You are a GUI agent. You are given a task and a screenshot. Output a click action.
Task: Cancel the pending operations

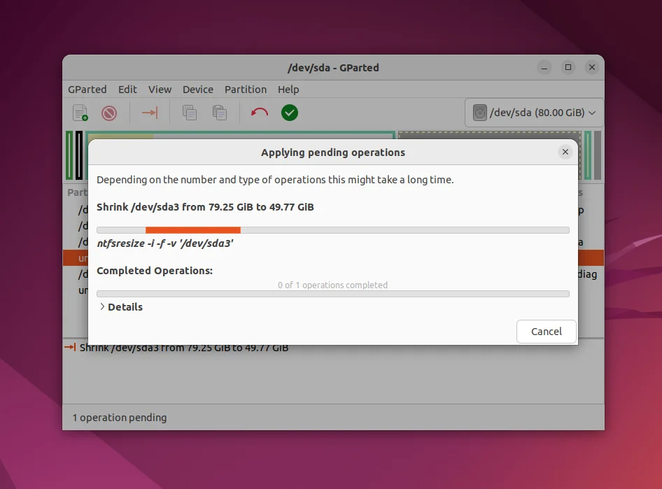547,332
